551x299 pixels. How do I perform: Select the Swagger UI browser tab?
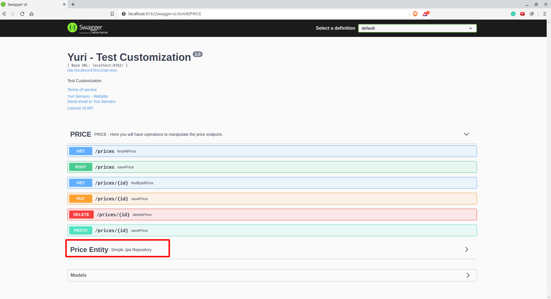coord(32,4)
